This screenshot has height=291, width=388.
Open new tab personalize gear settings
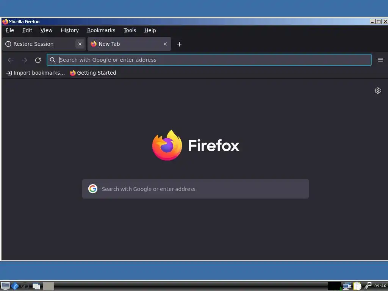378,91
